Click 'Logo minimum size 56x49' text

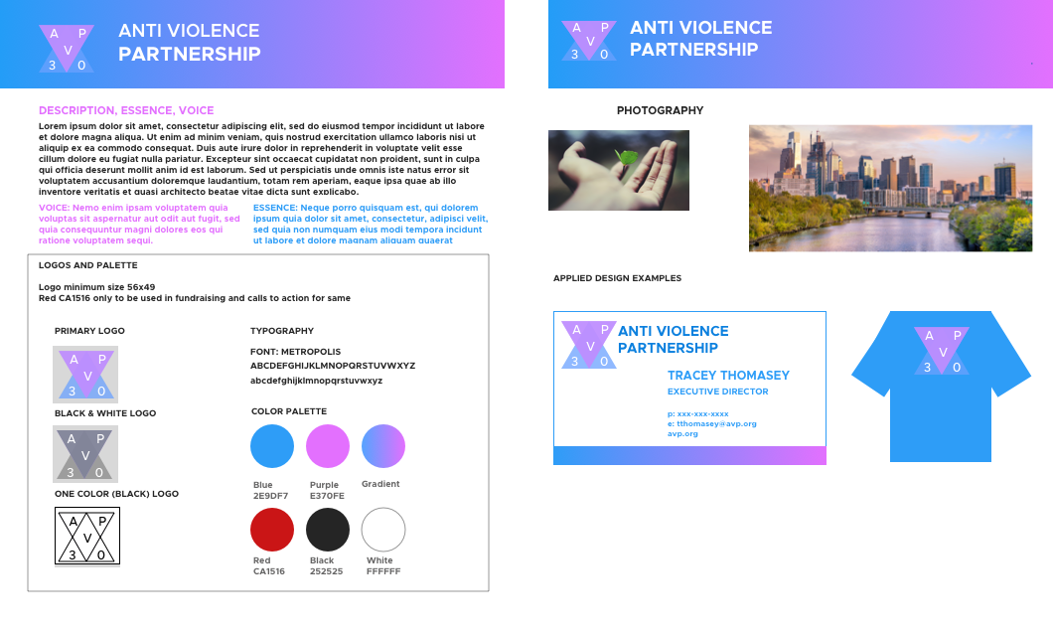96,287
